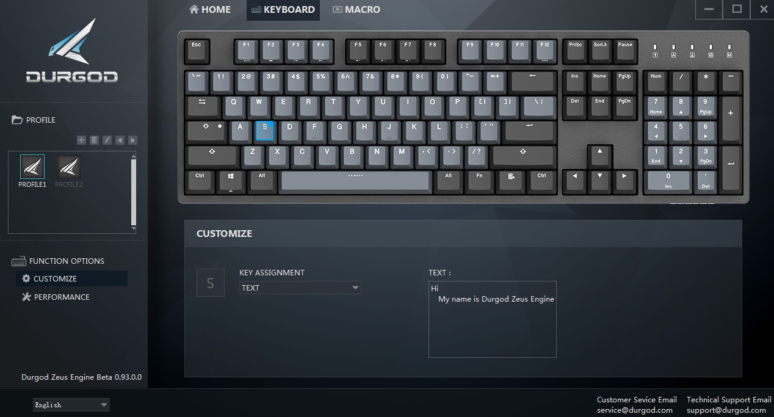Delete profile using trash icon
The width and height of the screenshot is (774, 417).
94,140
